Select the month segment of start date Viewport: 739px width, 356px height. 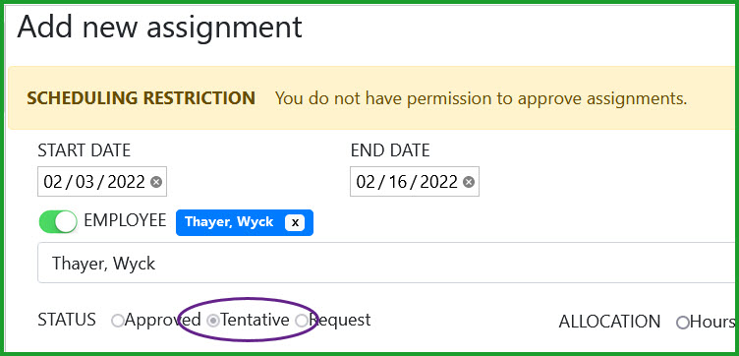pos(52,182)
